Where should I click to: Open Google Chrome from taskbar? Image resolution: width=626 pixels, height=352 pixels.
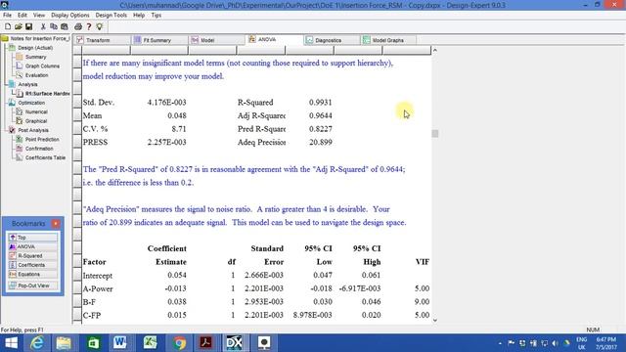pyautogui.click(x=179, y=343)
